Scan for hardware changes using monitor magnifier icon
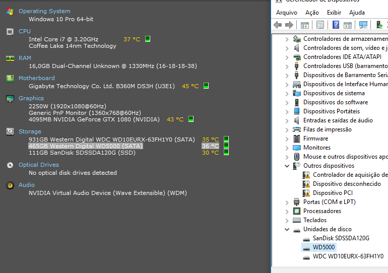 point(363,25)
